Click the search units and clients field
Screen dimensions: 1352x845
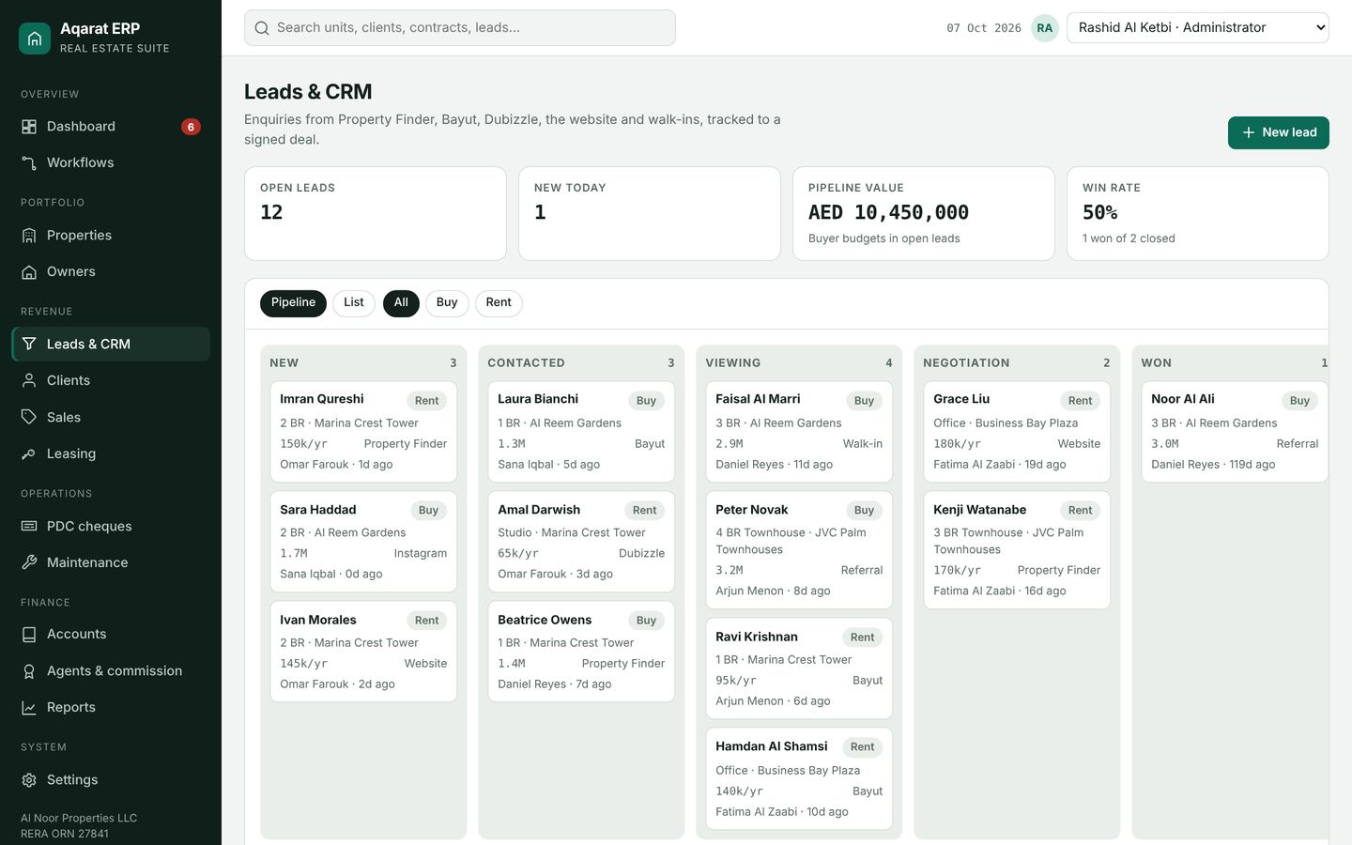pos(460,28)
